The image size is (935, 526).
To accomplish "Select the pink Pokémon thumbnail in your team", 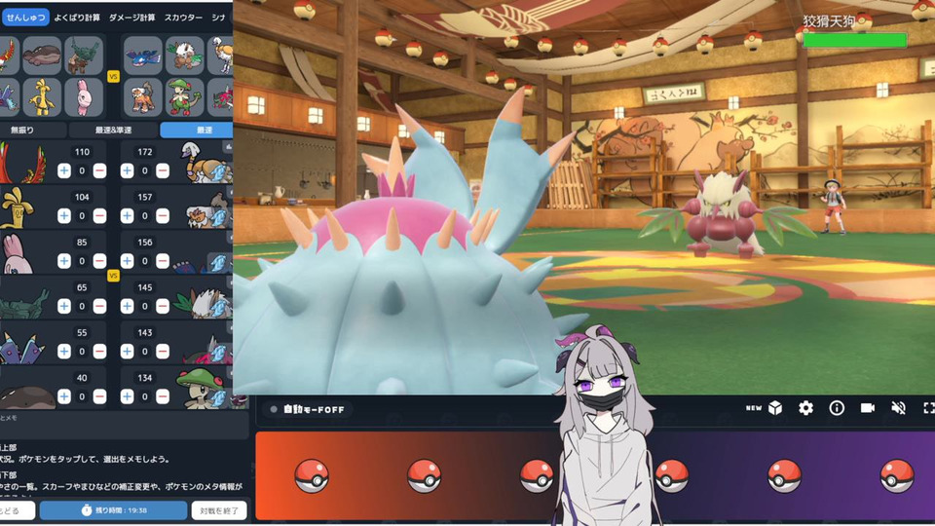I will [84, 97].
